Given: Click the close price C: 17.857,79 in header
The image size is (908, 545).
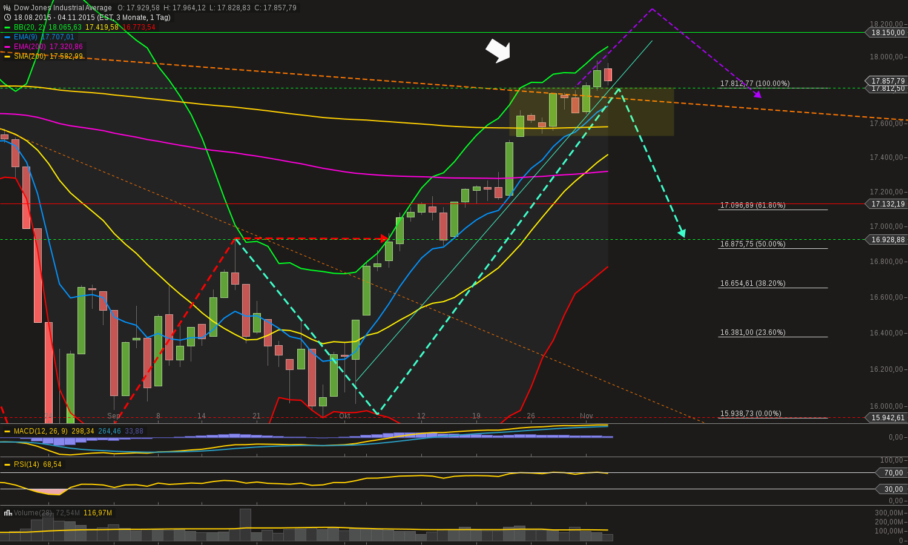Looking at the screenshot, I should [x=275, y=8].
